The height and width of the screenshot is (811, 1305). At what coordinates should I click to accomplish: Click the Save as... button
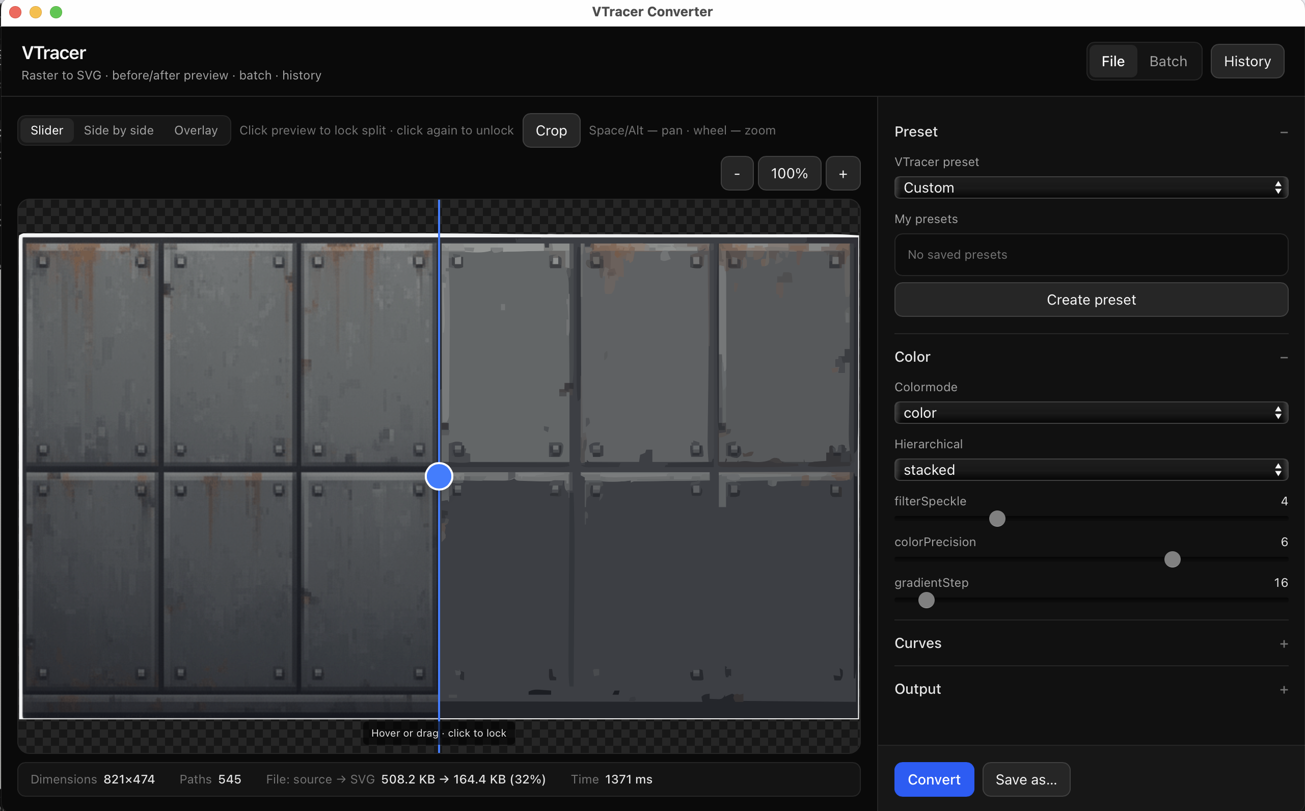pos(1026,779)
